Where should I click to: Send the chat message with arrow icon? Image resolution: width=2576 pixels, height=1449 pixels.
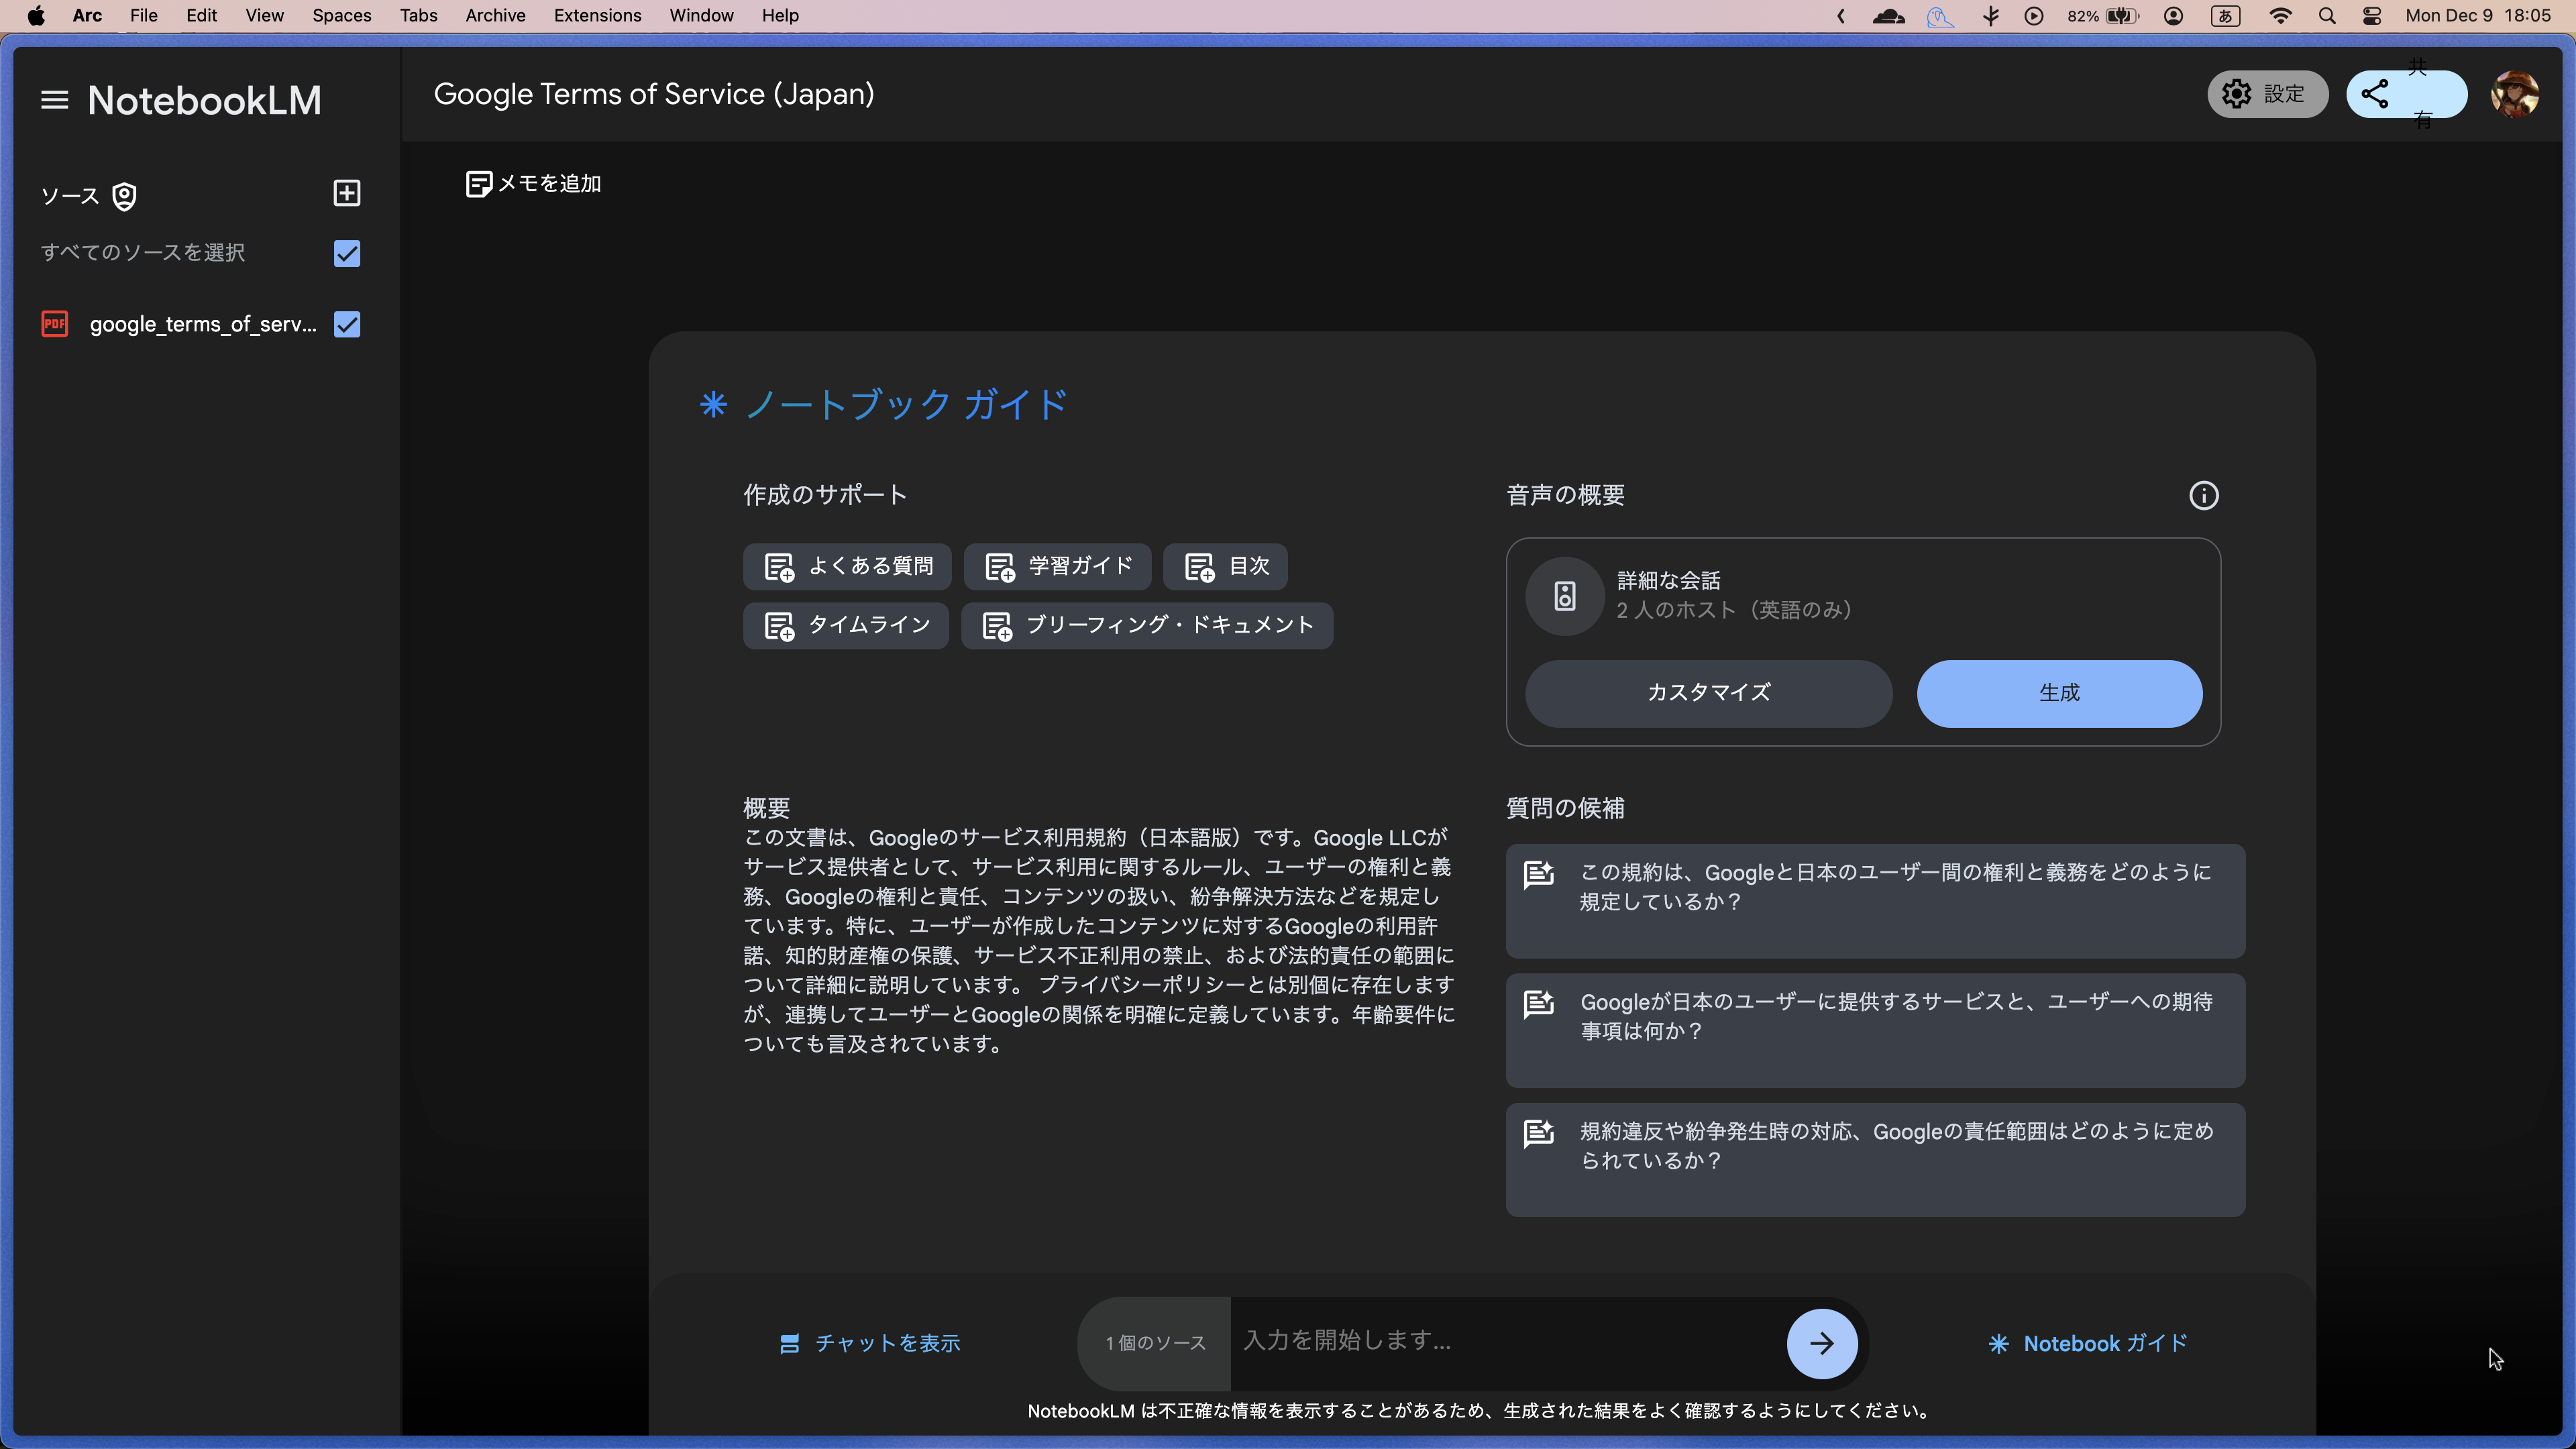1821,1343
